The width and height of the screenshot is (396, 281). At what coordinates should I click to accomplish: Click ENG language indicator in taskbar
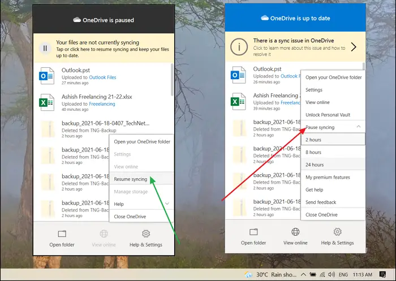pyautogui.click(x=343, y=274)
